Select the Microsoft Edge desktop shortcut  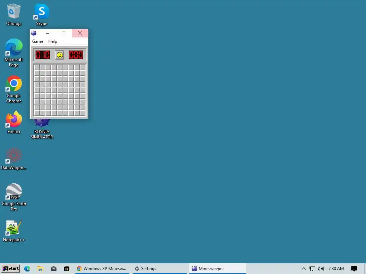pyautogui.click(x=14, y=53)
